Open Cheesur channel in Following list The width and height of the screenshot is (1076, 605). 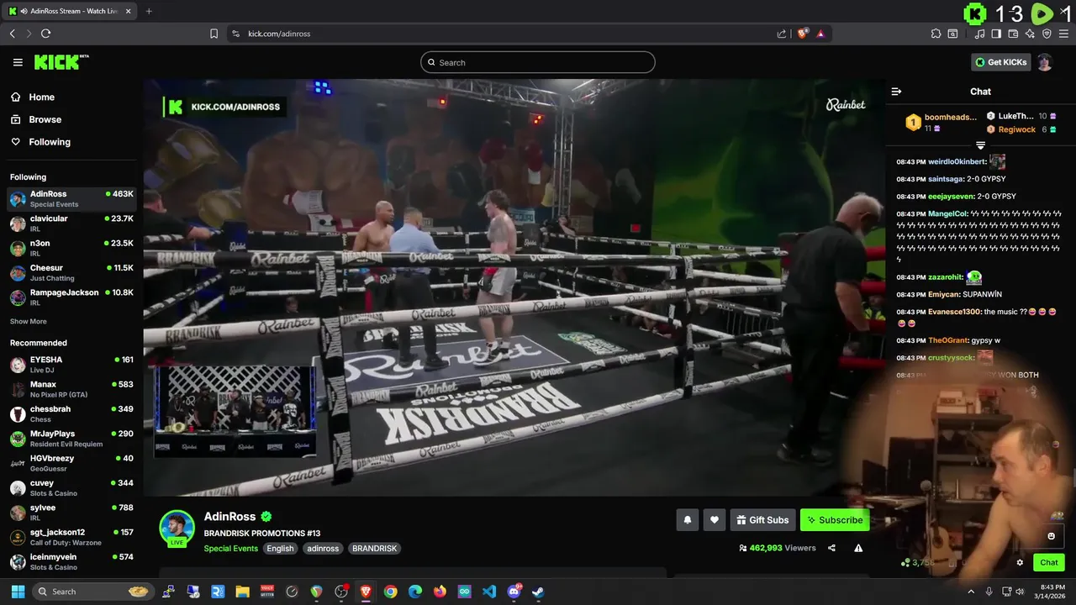pyautogui.click(x=71, y=272)
